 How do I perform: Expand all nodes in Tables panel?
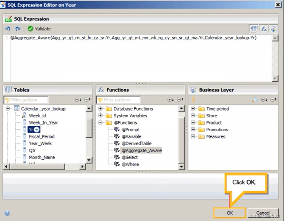(78, 100)
